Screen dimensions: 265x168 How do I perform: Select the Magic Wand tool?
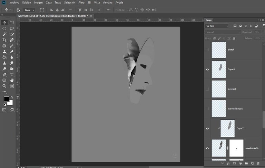(x=4, y=34)
